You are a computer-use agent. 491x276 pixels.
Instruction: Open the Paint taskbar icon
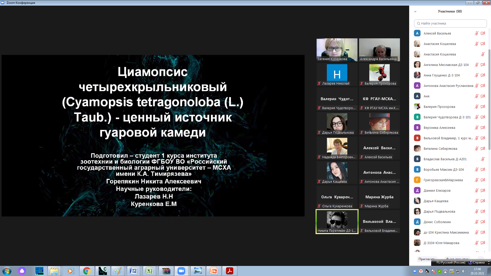point(118,271)
